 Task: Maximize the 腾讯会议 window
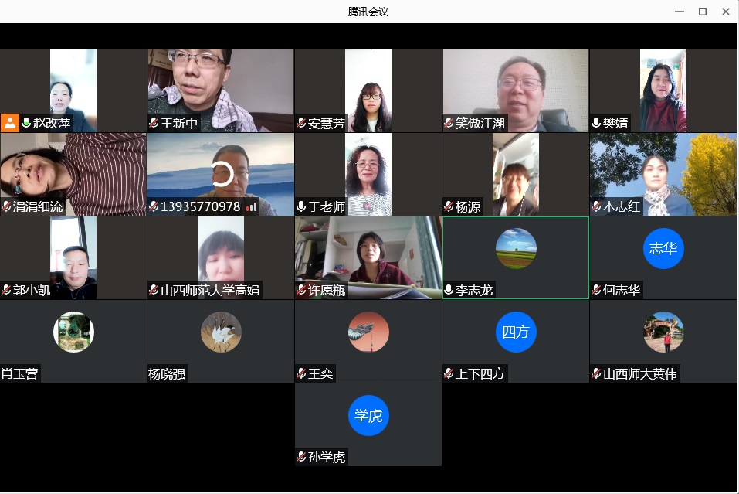[x=702, y=12]
